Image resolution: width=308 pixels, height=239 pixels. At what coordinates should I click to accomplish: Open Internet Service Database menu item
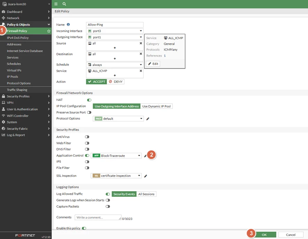[25, 51]
